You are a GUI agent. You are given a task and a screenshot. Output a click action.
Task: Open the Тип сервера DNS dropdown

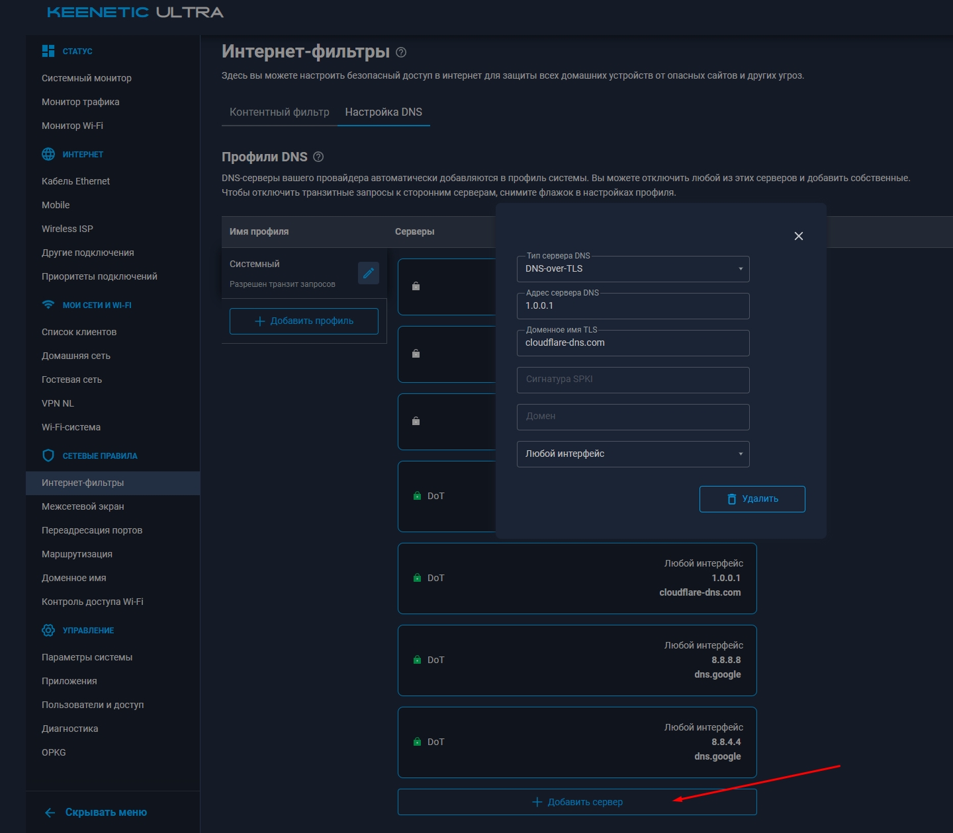[x=633, y=268]
